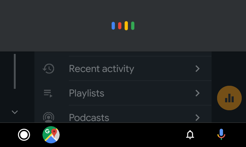Tap the Playlists queue icon
The height and width of the screenshot is (147, 246).
(48, 93)
